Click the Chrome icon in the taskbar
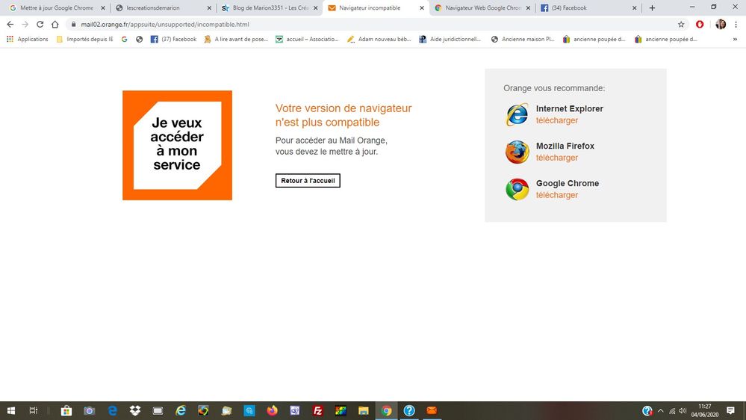746x420 pixels. tap(386, 410)
